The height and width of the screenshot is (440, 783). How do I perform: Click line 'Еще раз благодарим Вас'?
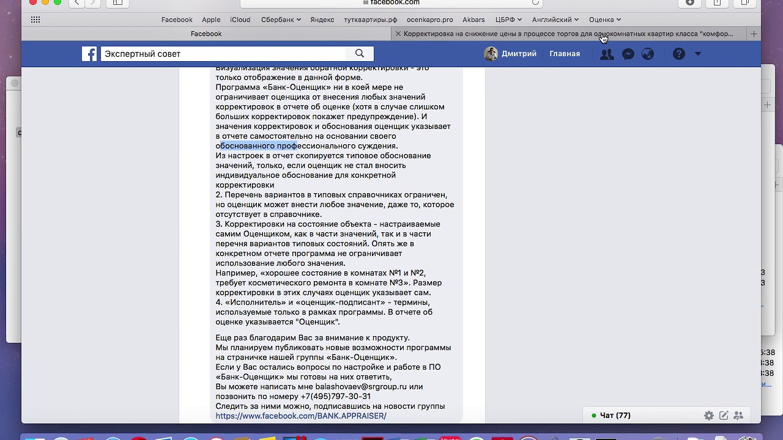(313, 338)
